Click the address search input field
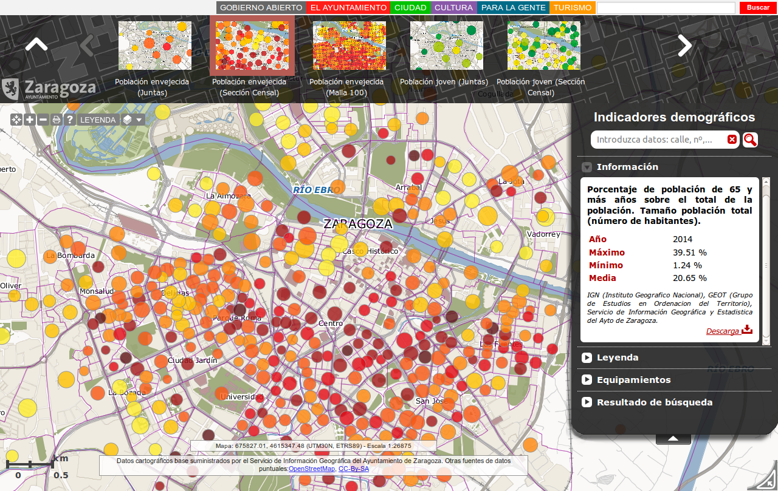 pyautogui.click(x=659, y=140)
